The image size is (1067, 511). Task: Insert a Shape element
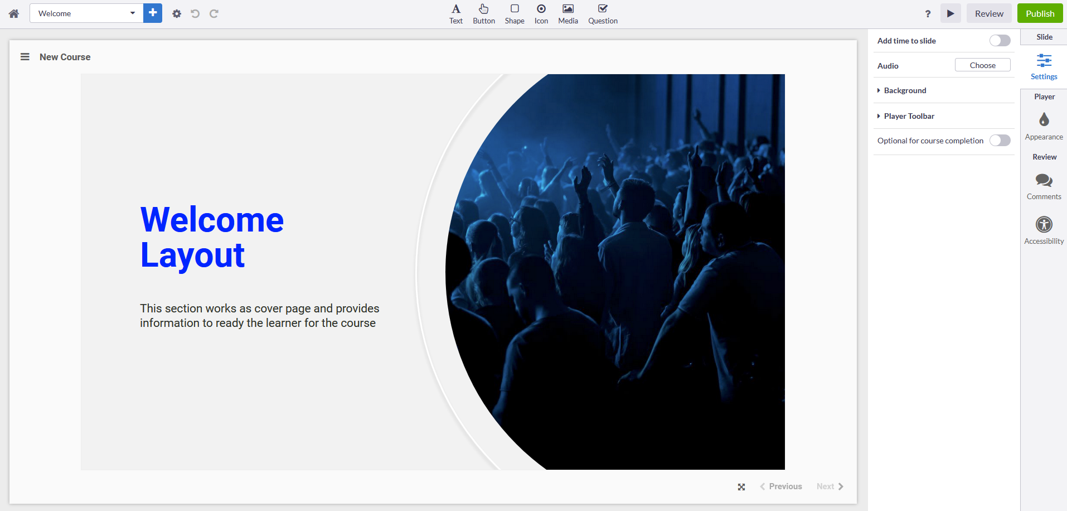(515, 14)
